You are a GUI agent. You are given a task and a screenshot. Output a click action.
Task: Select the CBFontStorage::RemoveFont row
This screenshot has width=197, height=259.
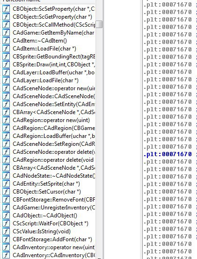click(x=54, y=200)
